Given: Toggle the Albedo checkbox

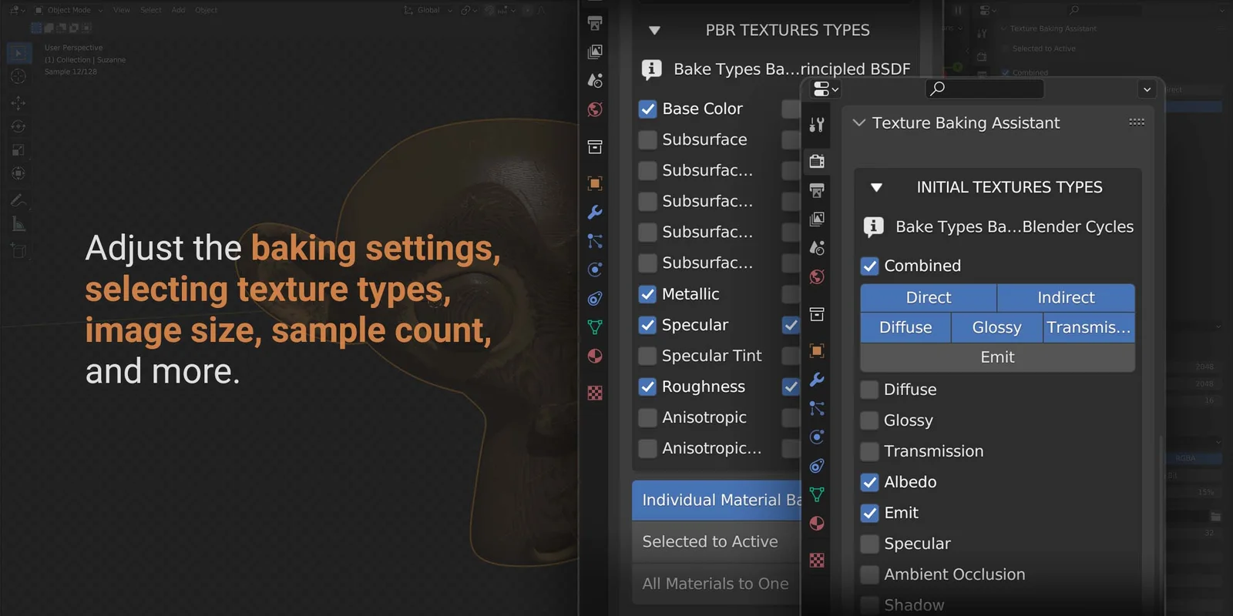Looking at the screenshot, I should pos(869,482).
